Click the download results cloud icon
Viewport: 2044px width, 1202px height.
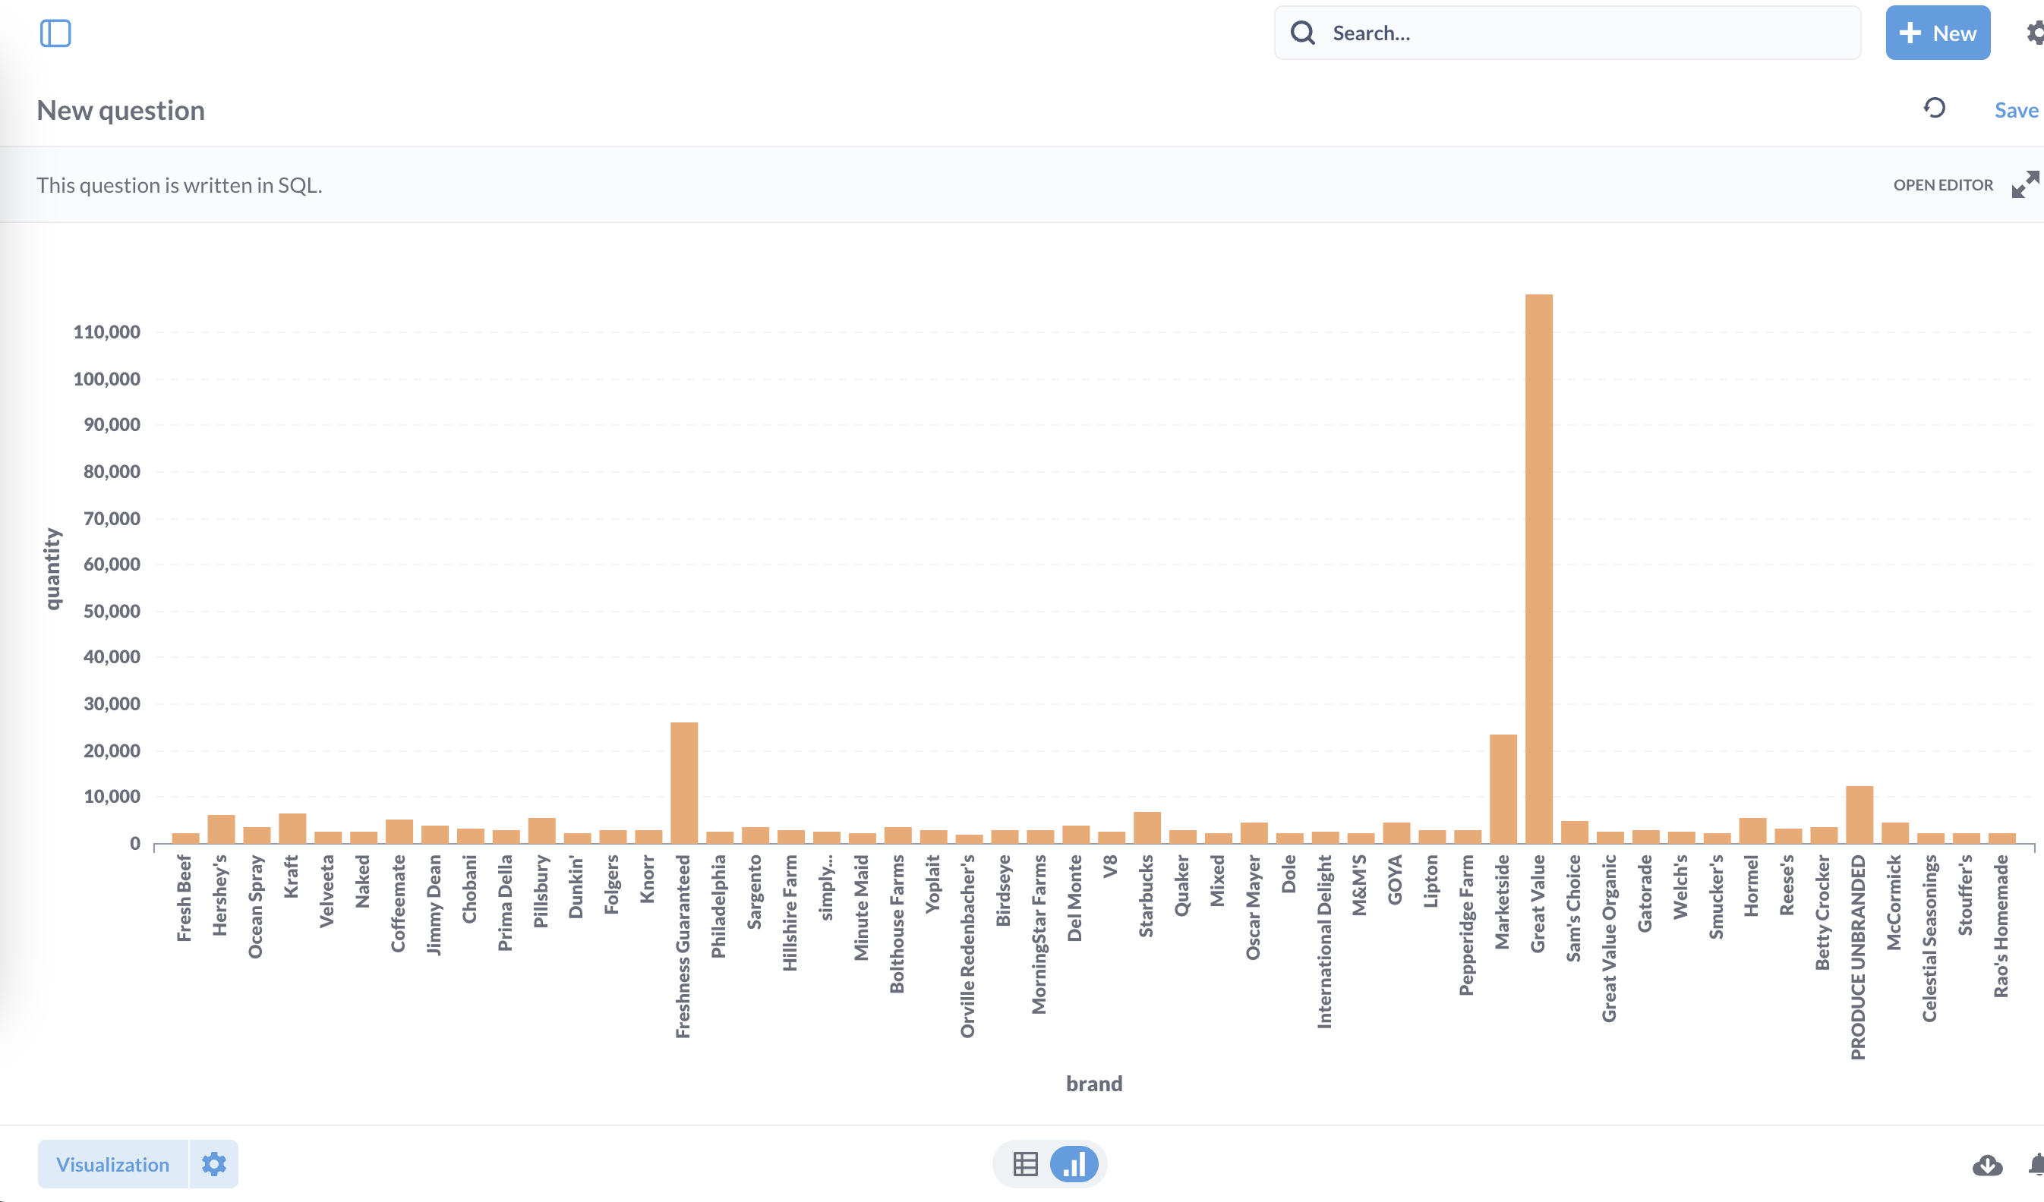point(1986,1165)
